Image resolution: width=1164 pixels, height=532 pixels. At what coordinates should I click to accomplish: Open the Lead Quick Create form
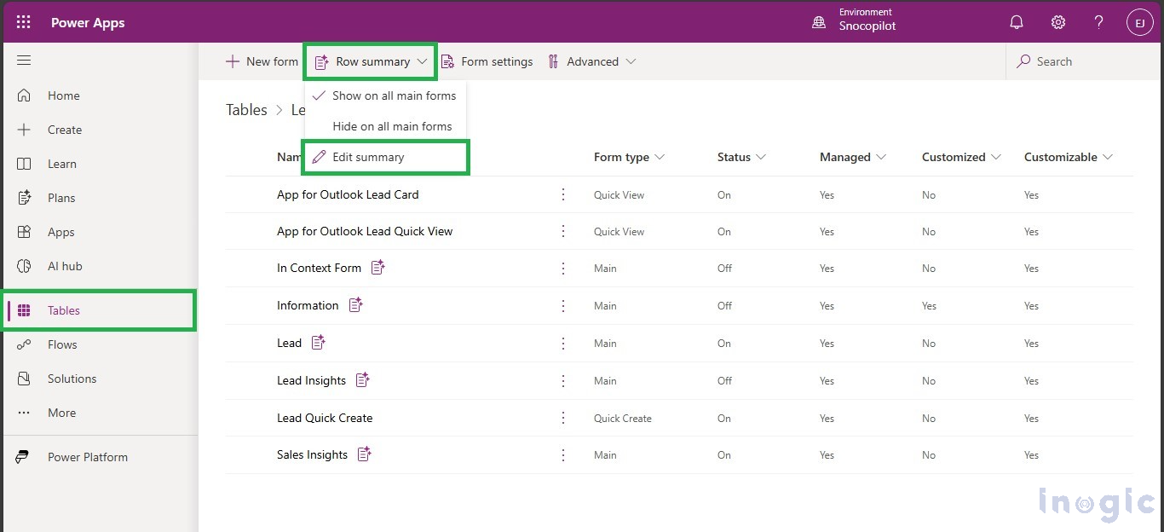click(325, 418)
